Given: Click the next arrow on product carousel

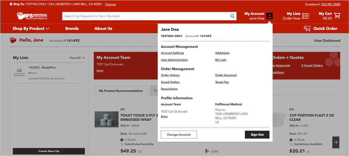Looking at the screenshot, I should pyautogui.click(x=336, y=142).
